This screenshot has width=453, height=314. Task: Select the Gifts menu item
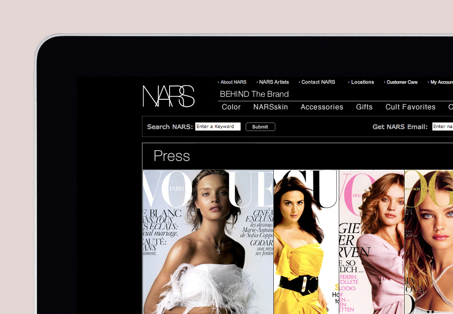click(x=364, y=107)
